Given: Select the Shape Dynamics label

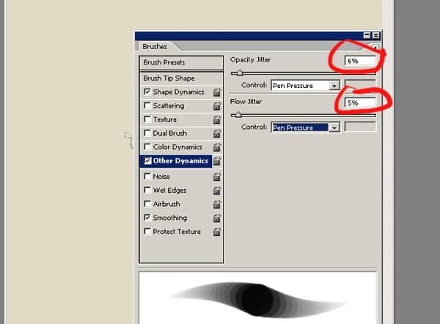Looking at the screenshot, I should pyautogui.click(x=178, y=92).
